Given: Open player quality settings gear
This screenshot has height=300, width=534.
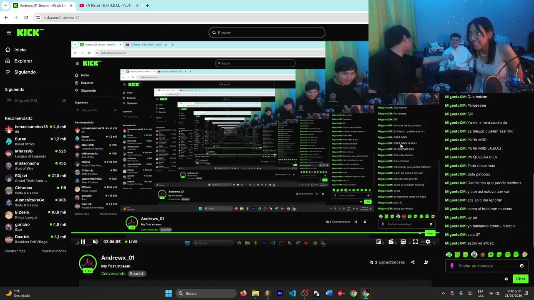Looking at the screenshot, I should [428, 242].
